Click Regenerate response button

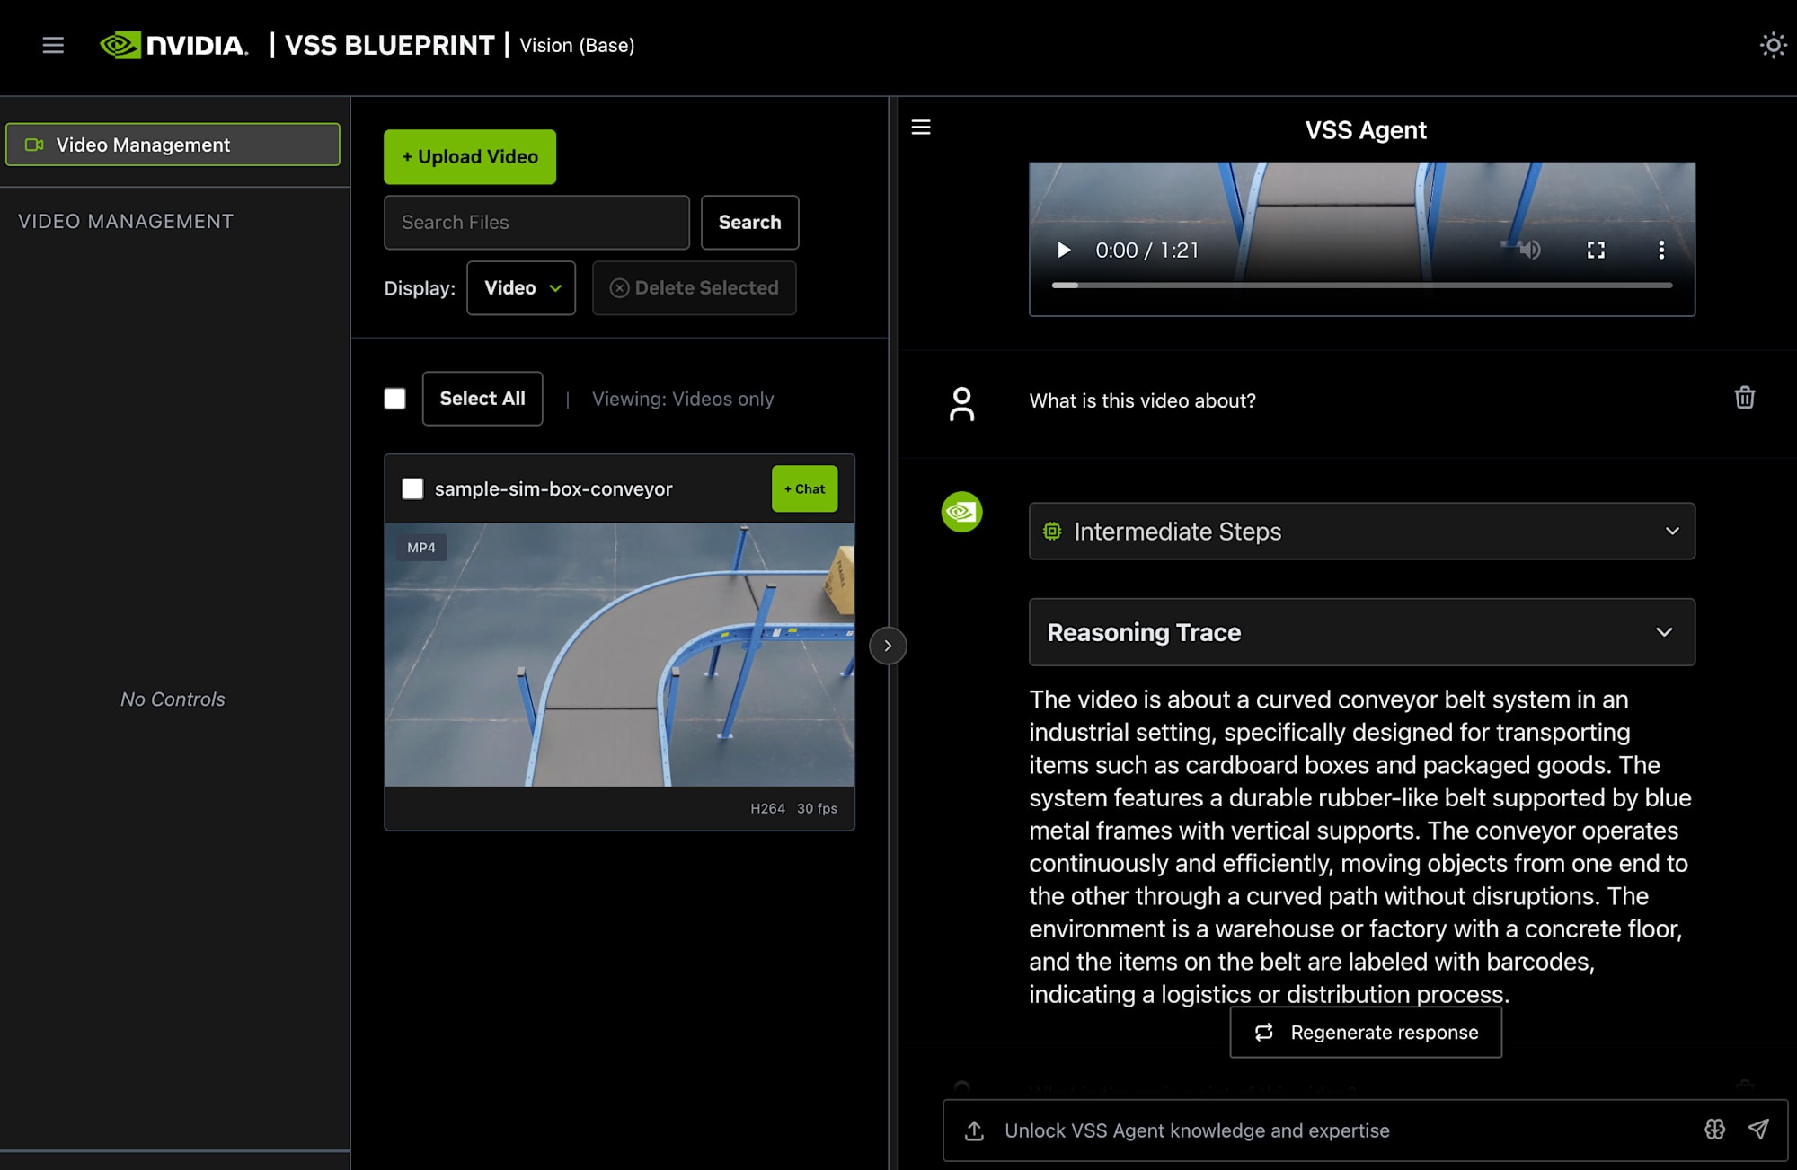(x=1366, y=1033)
